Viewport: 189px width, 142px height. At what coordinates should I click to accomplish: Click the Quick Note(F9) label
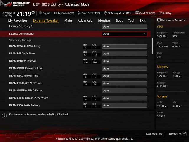point(147,13)
